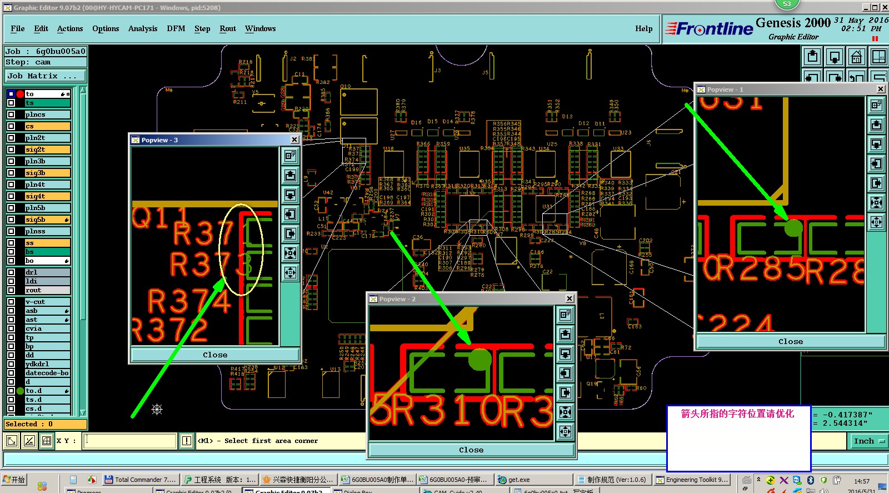Pan up in Popview 1
889x493 pixels.
[876, 125]
